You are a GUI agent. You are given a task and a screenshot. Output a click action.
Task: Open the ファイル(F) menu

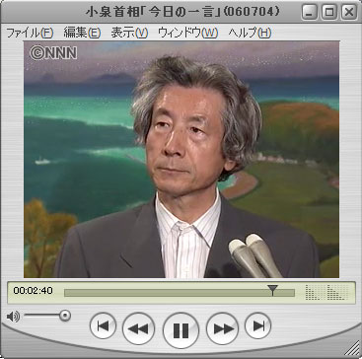[30, 33]
